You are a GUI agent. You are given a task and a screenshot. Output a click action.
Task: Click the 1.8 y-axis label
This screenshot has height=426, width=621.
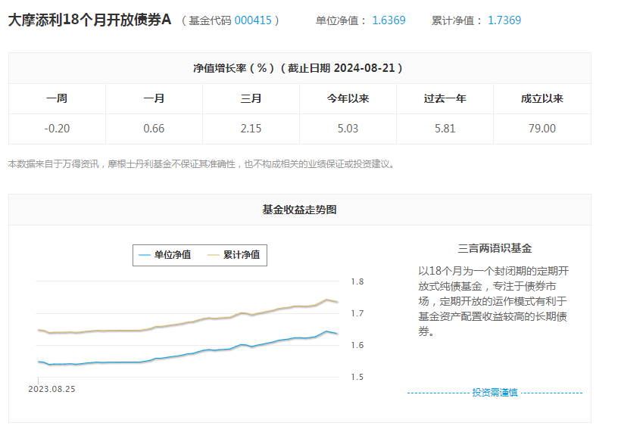pos(357,281)
